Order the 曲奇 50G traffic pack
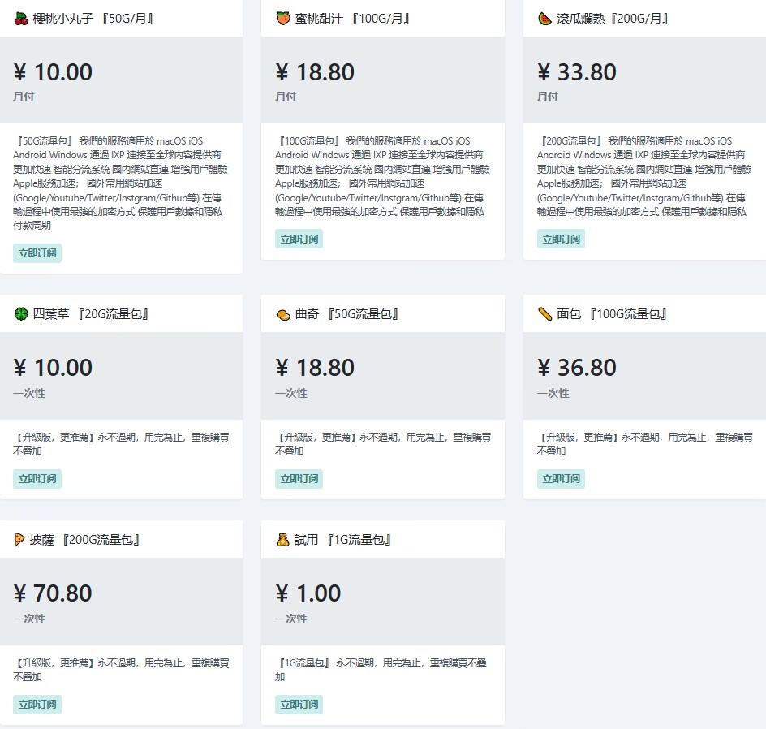766x729 pixels. point(299,478)
